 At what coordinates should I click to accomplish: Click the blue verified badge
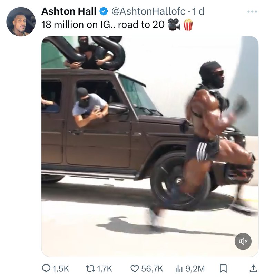click(x=104, y=11)
